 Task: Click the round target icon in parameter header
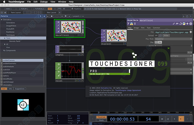pyautogui.click(x=191, y=24)
